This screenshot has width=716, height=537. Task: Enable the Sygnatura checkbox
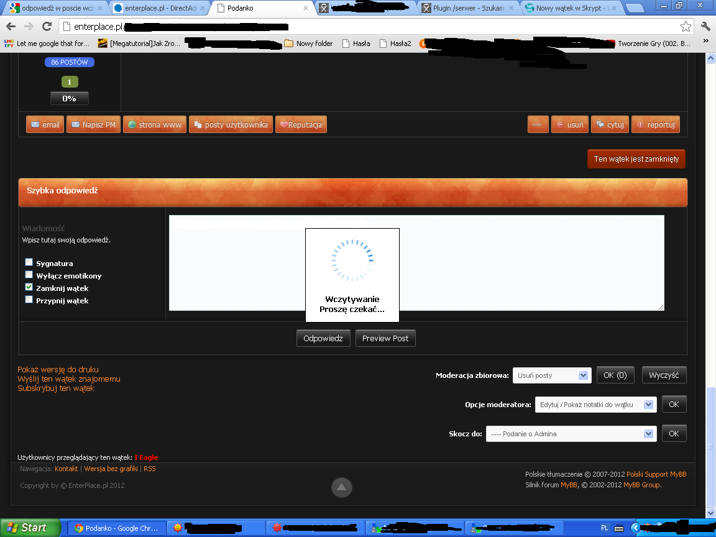[x=29, y=262]
